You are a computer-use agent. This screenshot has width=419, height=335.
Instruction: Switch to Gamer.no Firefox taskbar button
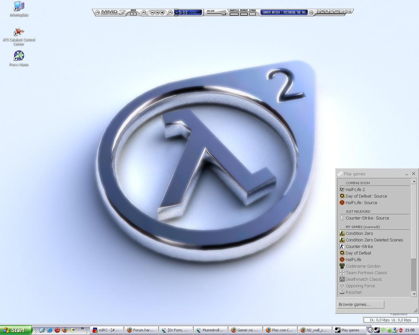246,330
